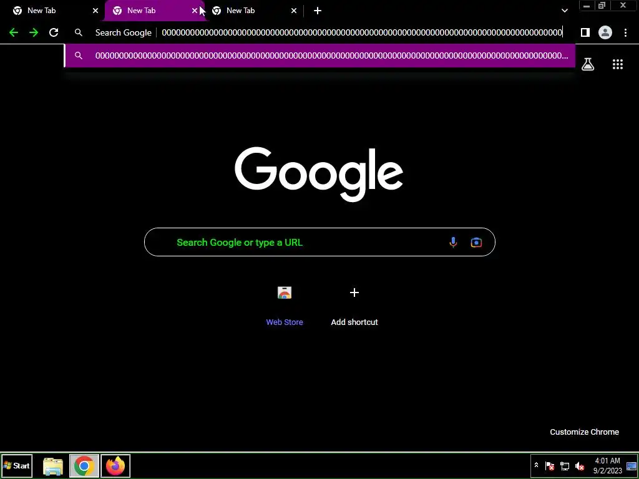This screenshot has height=479, width=639.
Task: Start voice search with the microphone
Action: [x=453, y=243]
